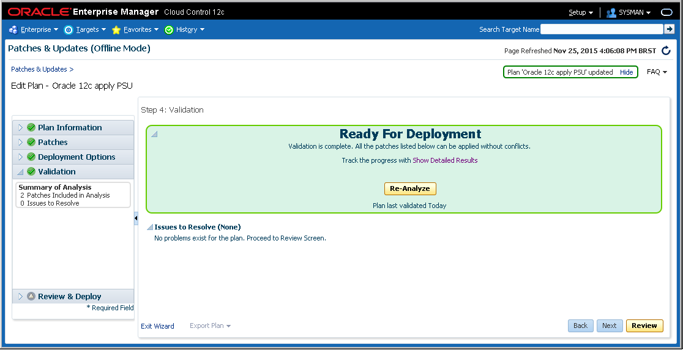Image resolution: width=683 pixels, height=350 pixels.
Task: Open Show Detailed Results link
Action: pos(445,160)
